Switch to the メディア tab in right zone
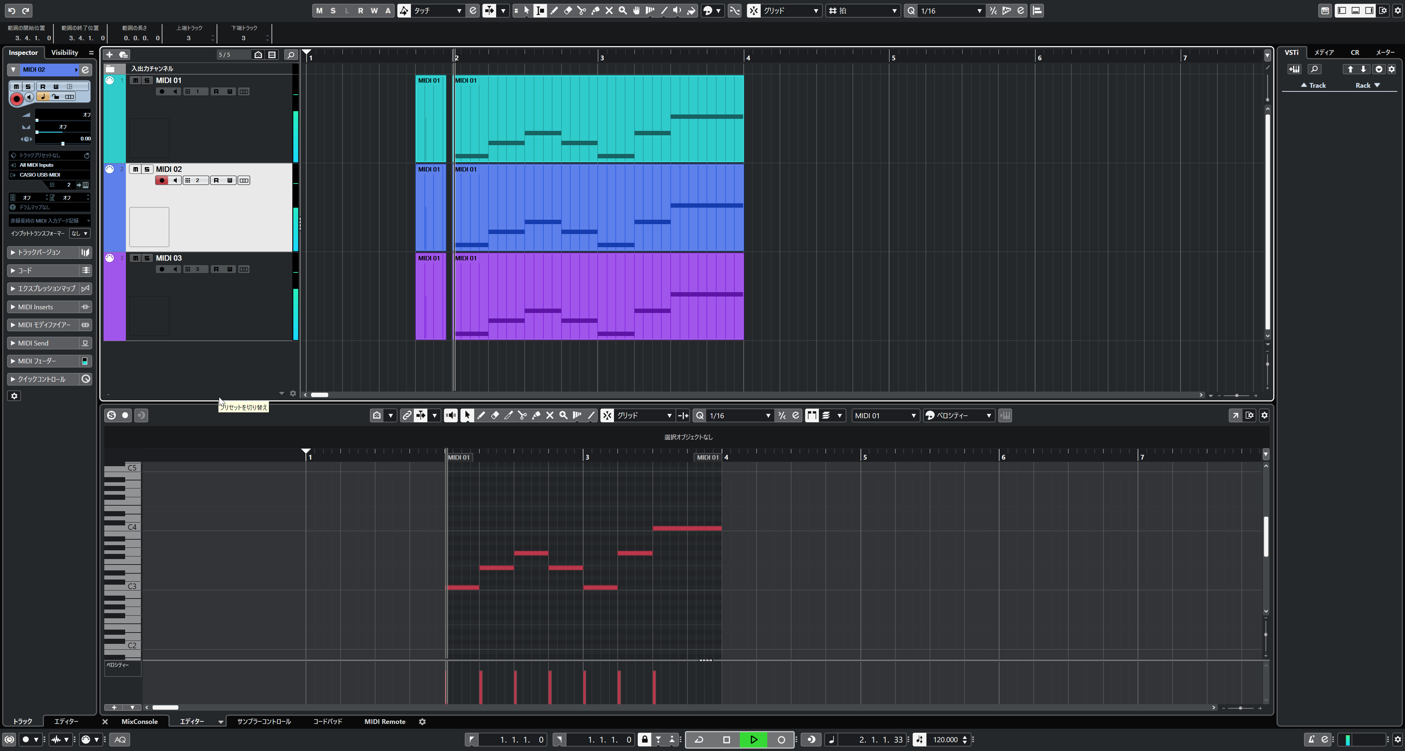 tap(1324, 52)
